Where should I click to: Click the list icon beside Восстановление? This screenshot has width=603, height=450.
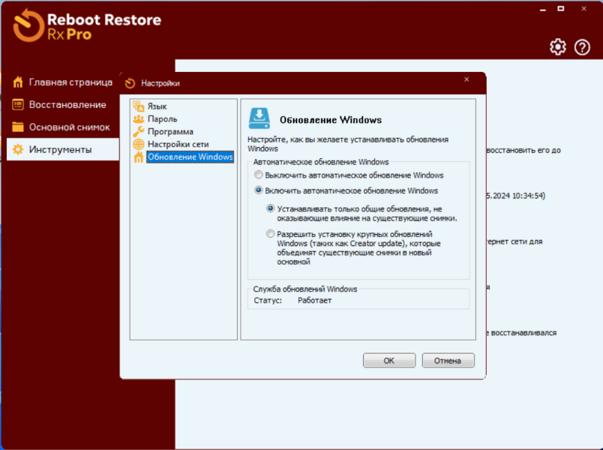(18, 104)
